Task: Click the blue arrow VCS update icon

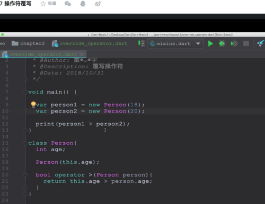Action: [261, 43]
